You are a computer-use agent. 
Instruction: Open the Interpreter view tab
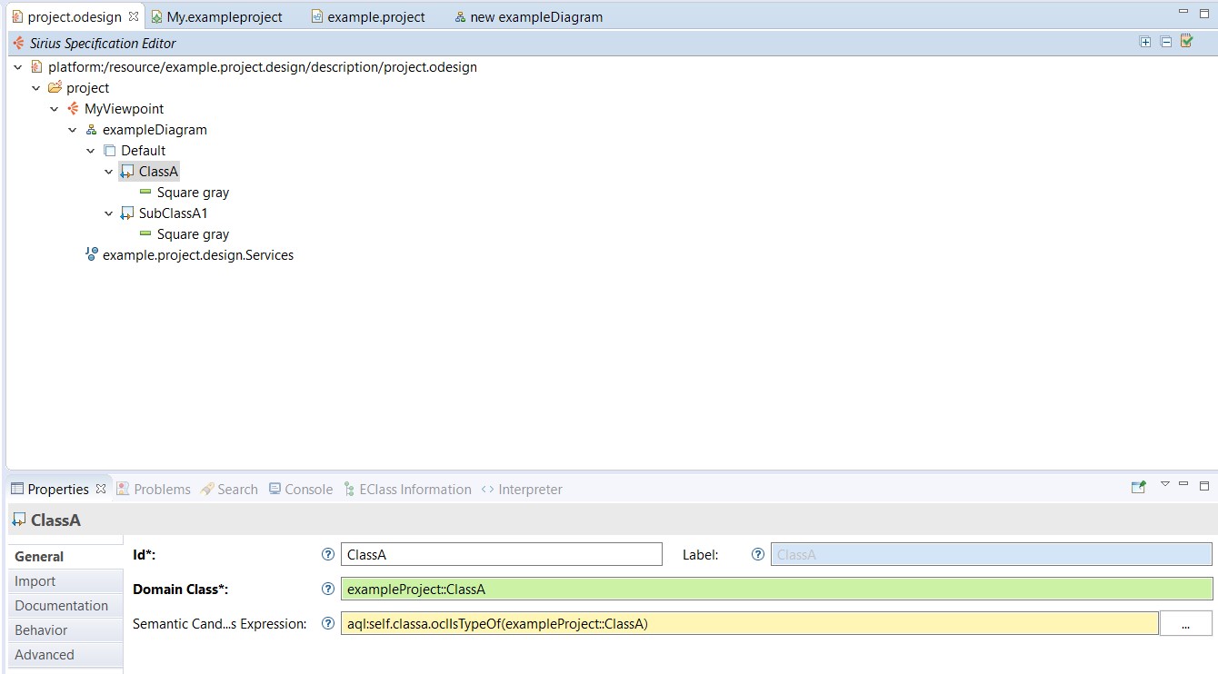point(530,489)
